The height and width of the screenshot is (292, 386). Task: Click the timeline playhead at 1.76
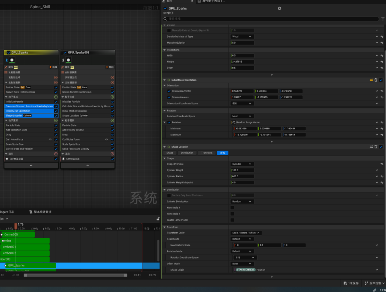[16, 226]
